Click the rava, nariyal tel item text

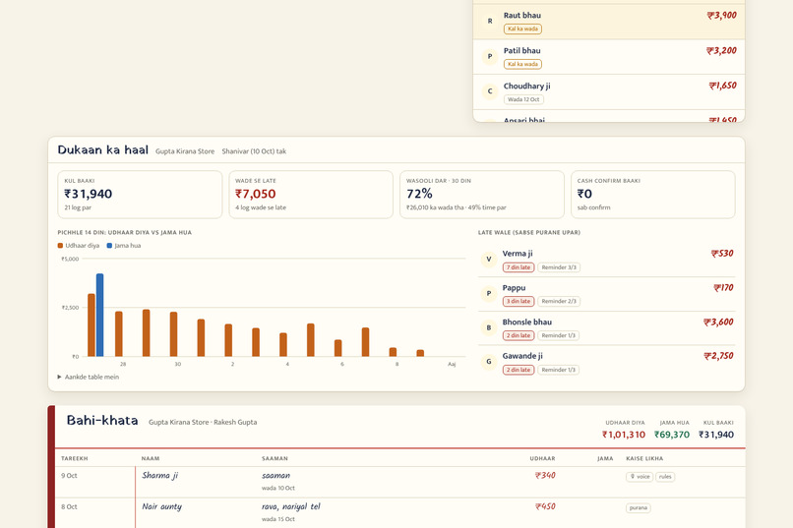click(291, 506)
